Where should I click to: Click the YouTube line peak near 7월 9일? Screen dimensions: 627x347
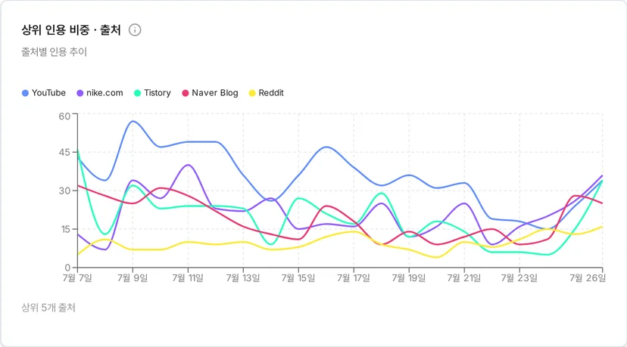point(133,121)
